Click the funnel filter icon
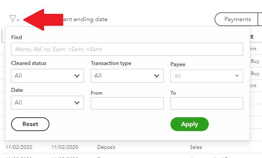 13,18
